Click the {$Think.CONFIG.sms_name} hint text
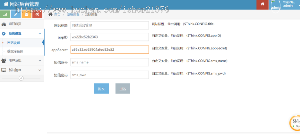300x137 pixels. pos(207,61)
